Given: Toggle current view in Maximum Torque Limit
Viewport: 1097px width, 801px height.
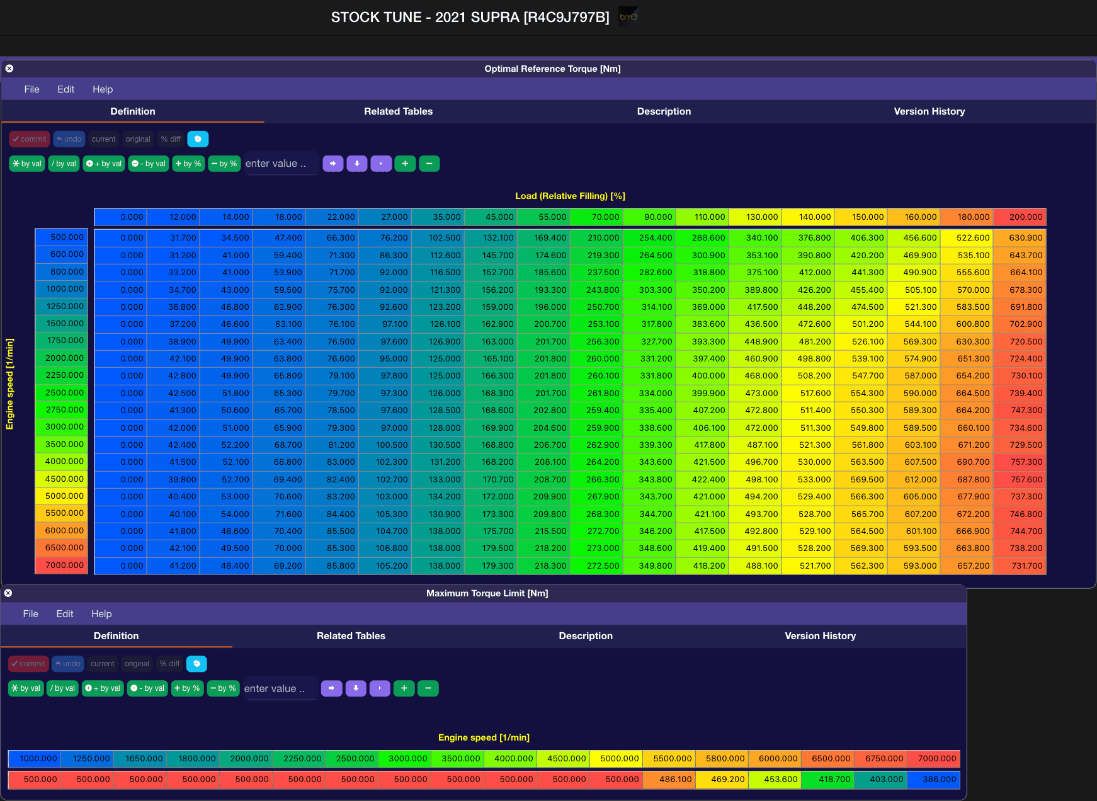Looking at the screenshot, I should (102, 664).
